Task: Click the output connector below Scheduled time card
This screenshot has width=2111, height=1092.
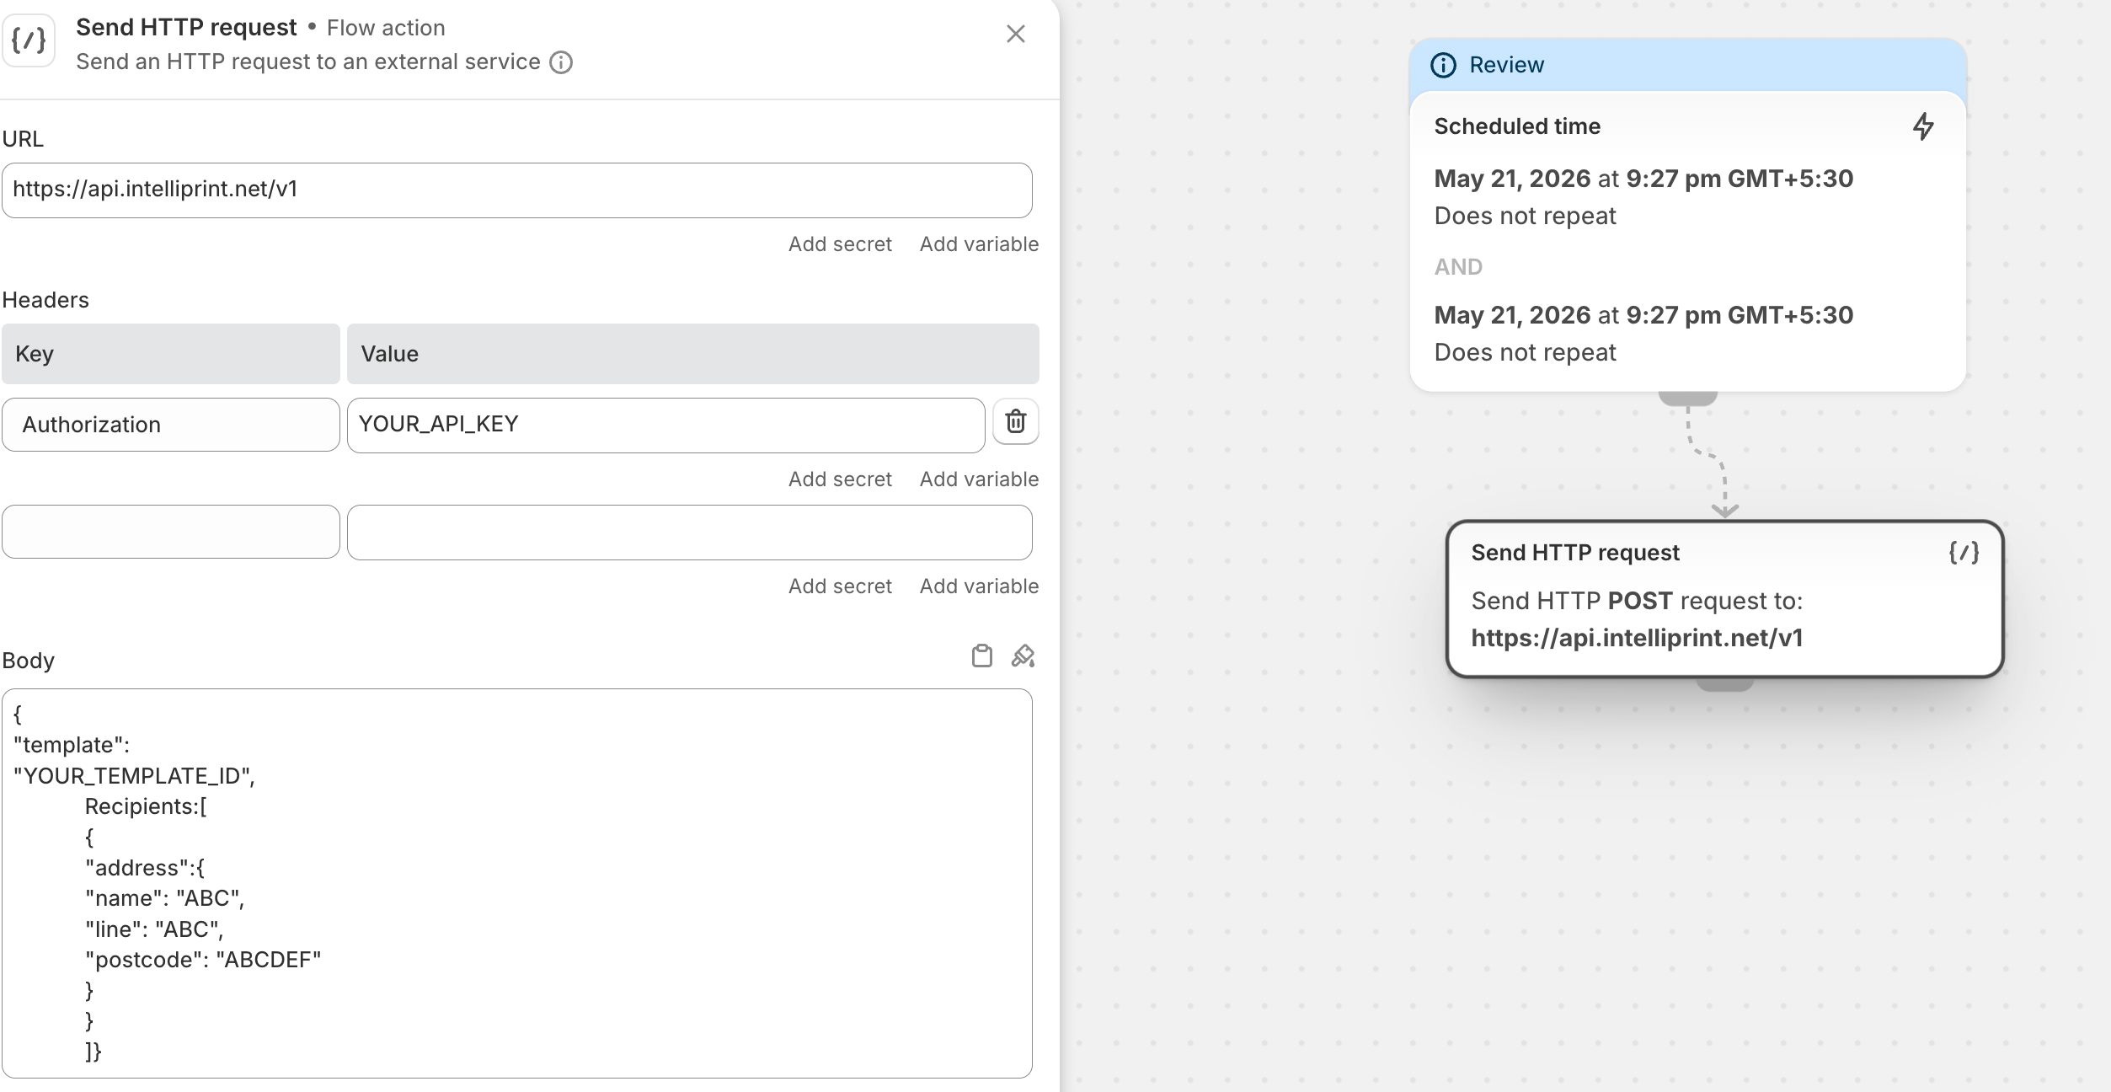Action: point(1688,399)
